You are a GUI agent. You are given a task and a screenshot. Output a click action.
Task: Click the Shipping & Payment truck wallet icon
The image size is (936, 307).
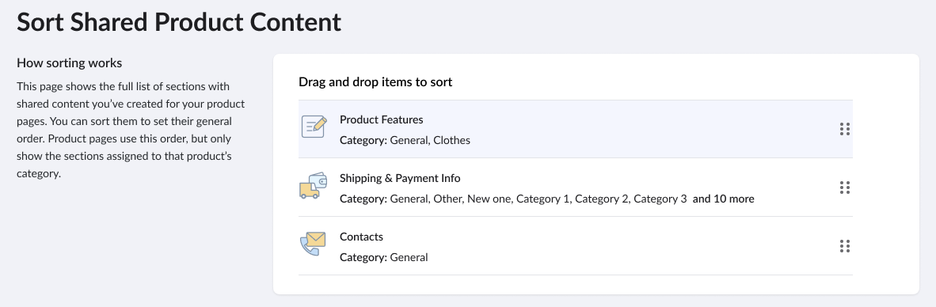(314, 185)
